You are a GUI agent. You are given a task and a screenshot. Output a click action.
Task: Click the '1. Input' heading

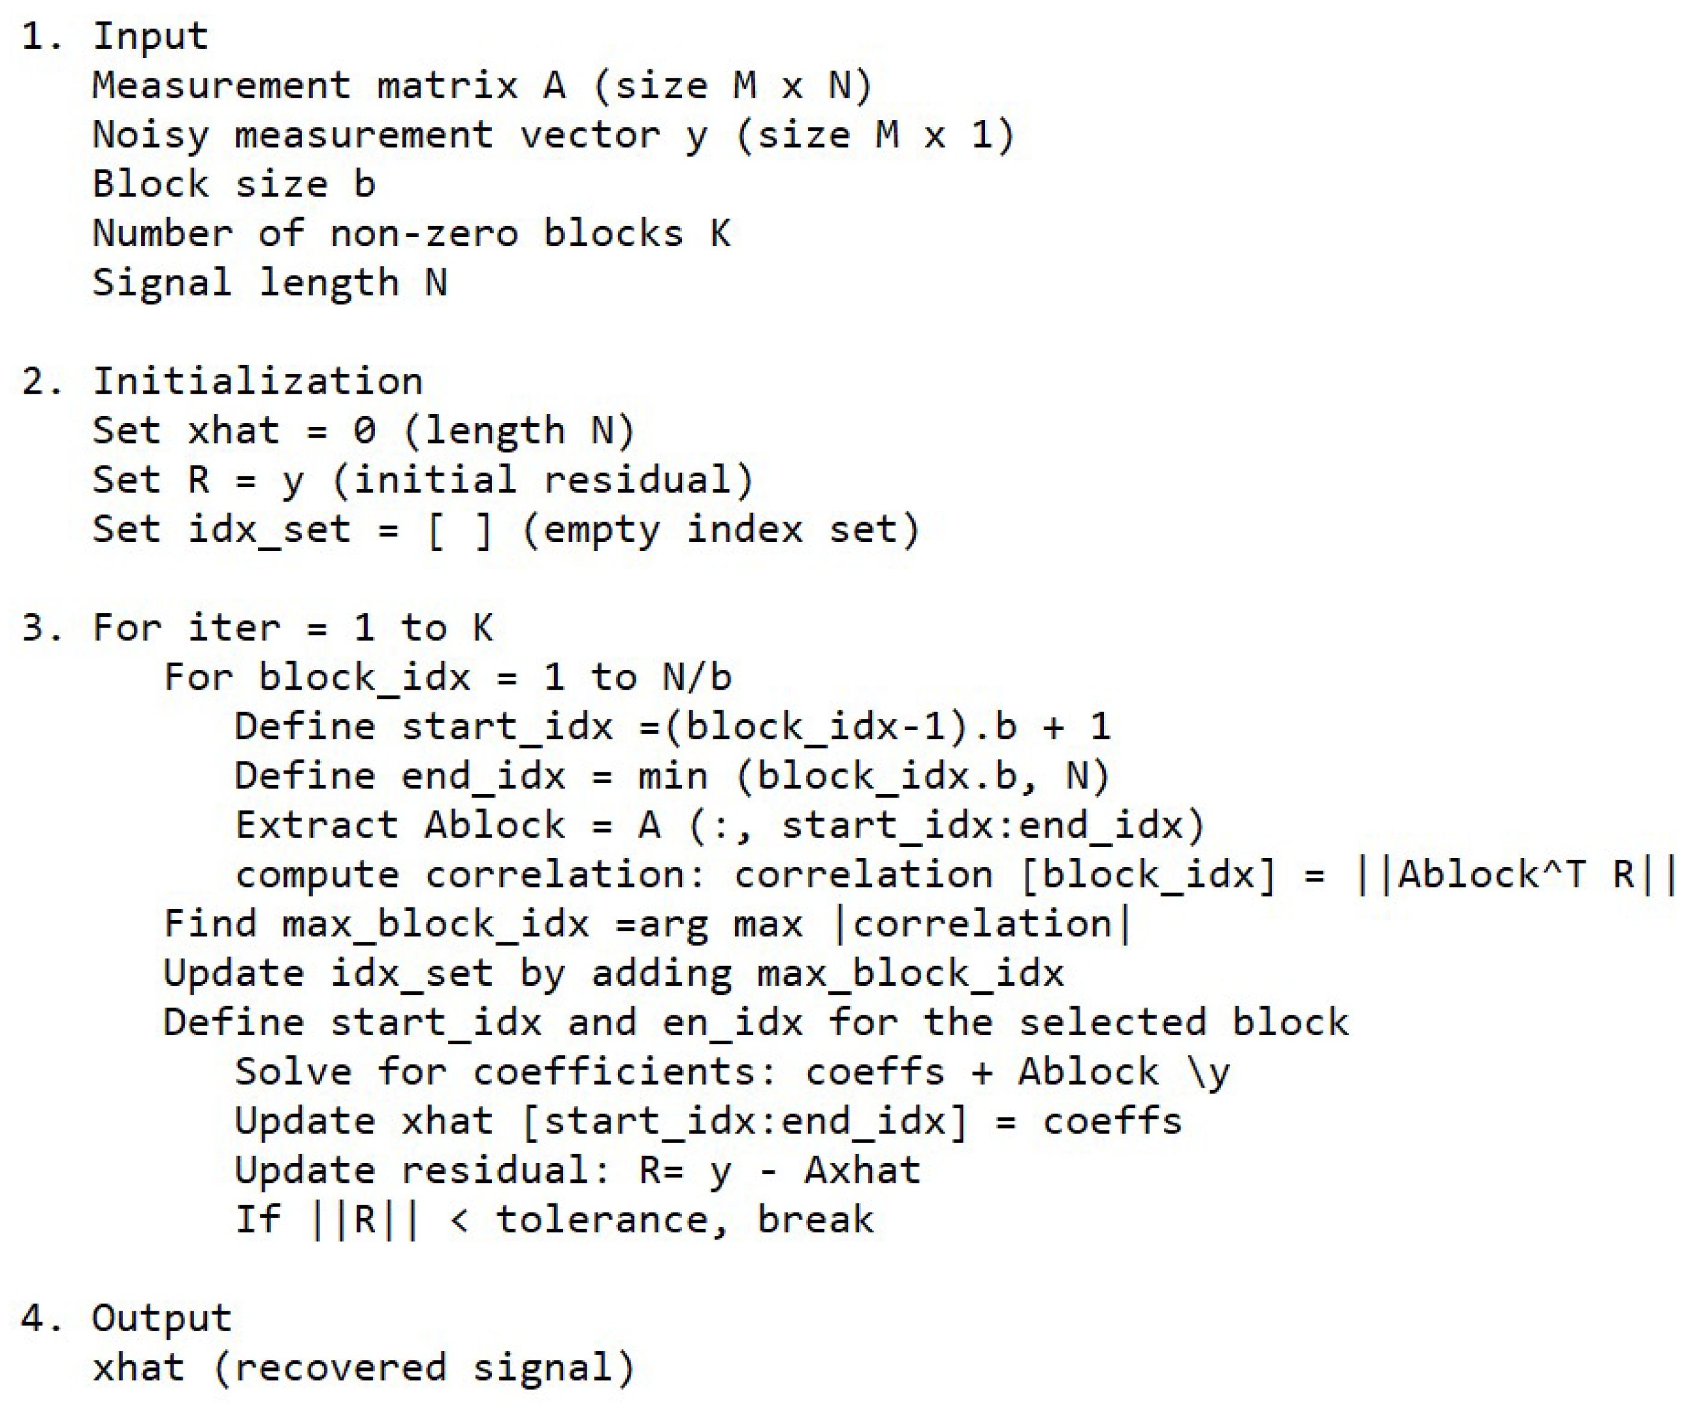[x=115, y=36]
